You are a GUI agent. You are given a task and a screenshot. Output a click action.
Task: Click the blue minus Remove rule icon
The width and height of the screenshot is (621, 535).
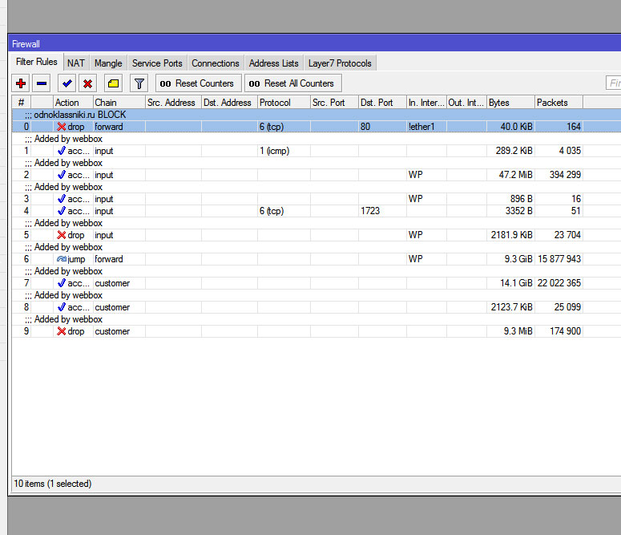click(x=42, y=83)
